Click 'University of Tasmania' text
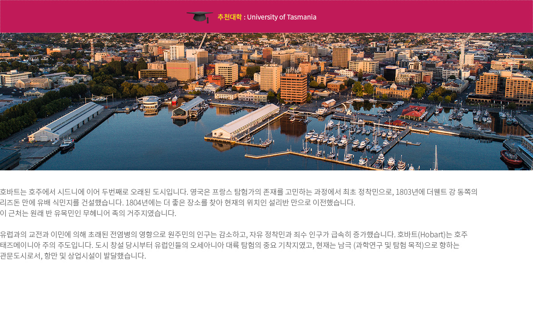 point(282,17)
